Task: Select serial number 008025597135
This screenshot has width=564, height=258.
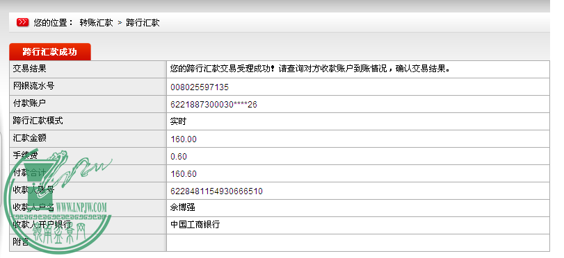Action: tap(200, 87)
